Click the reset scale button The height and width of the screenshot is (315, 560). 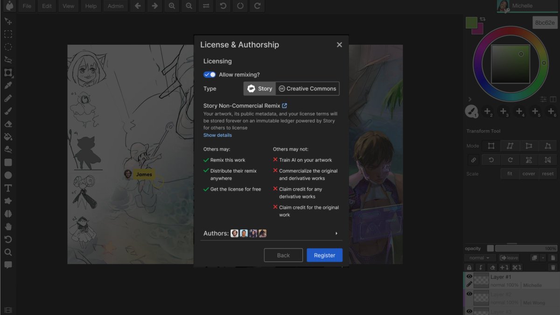click(x=548, y=174)
